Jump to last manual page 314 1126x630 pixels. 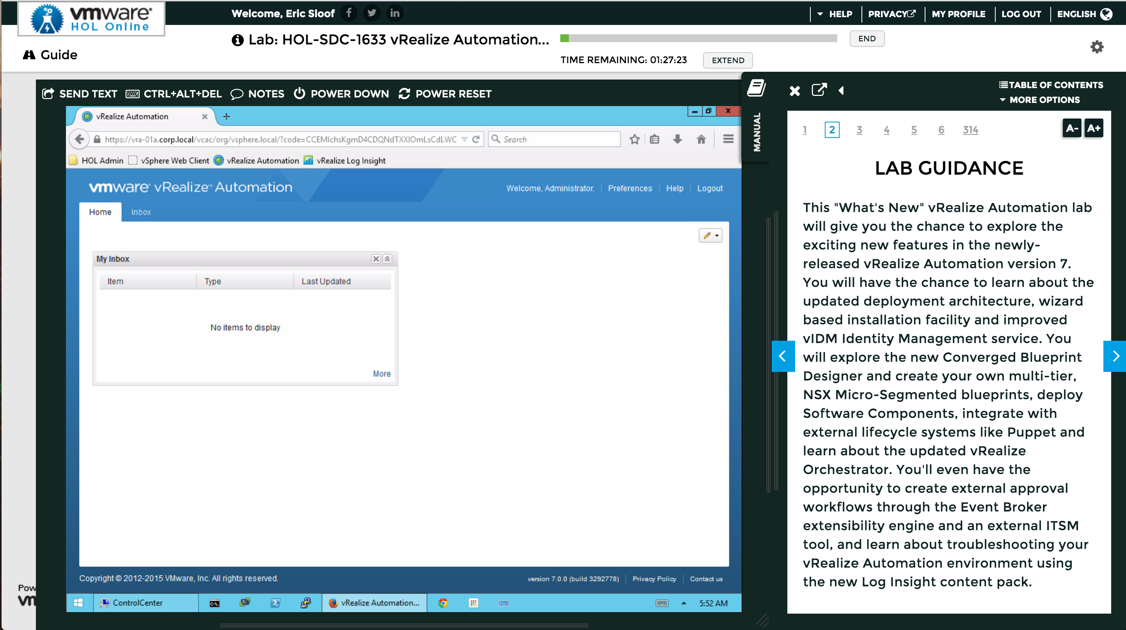click(x=970, y=130)
